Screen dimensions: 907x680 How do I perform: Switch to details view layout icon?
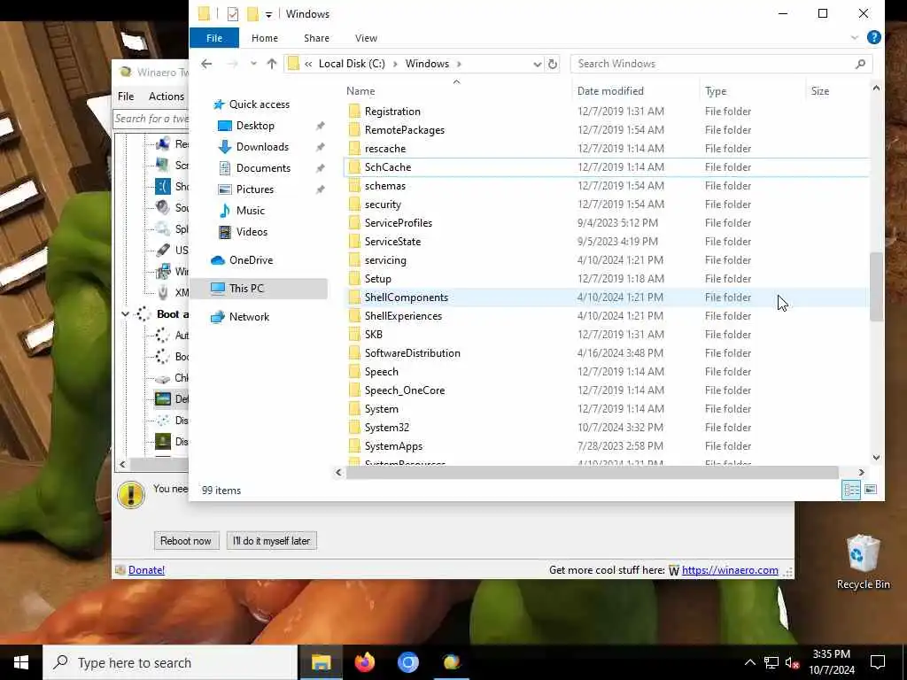click(851, 490)
